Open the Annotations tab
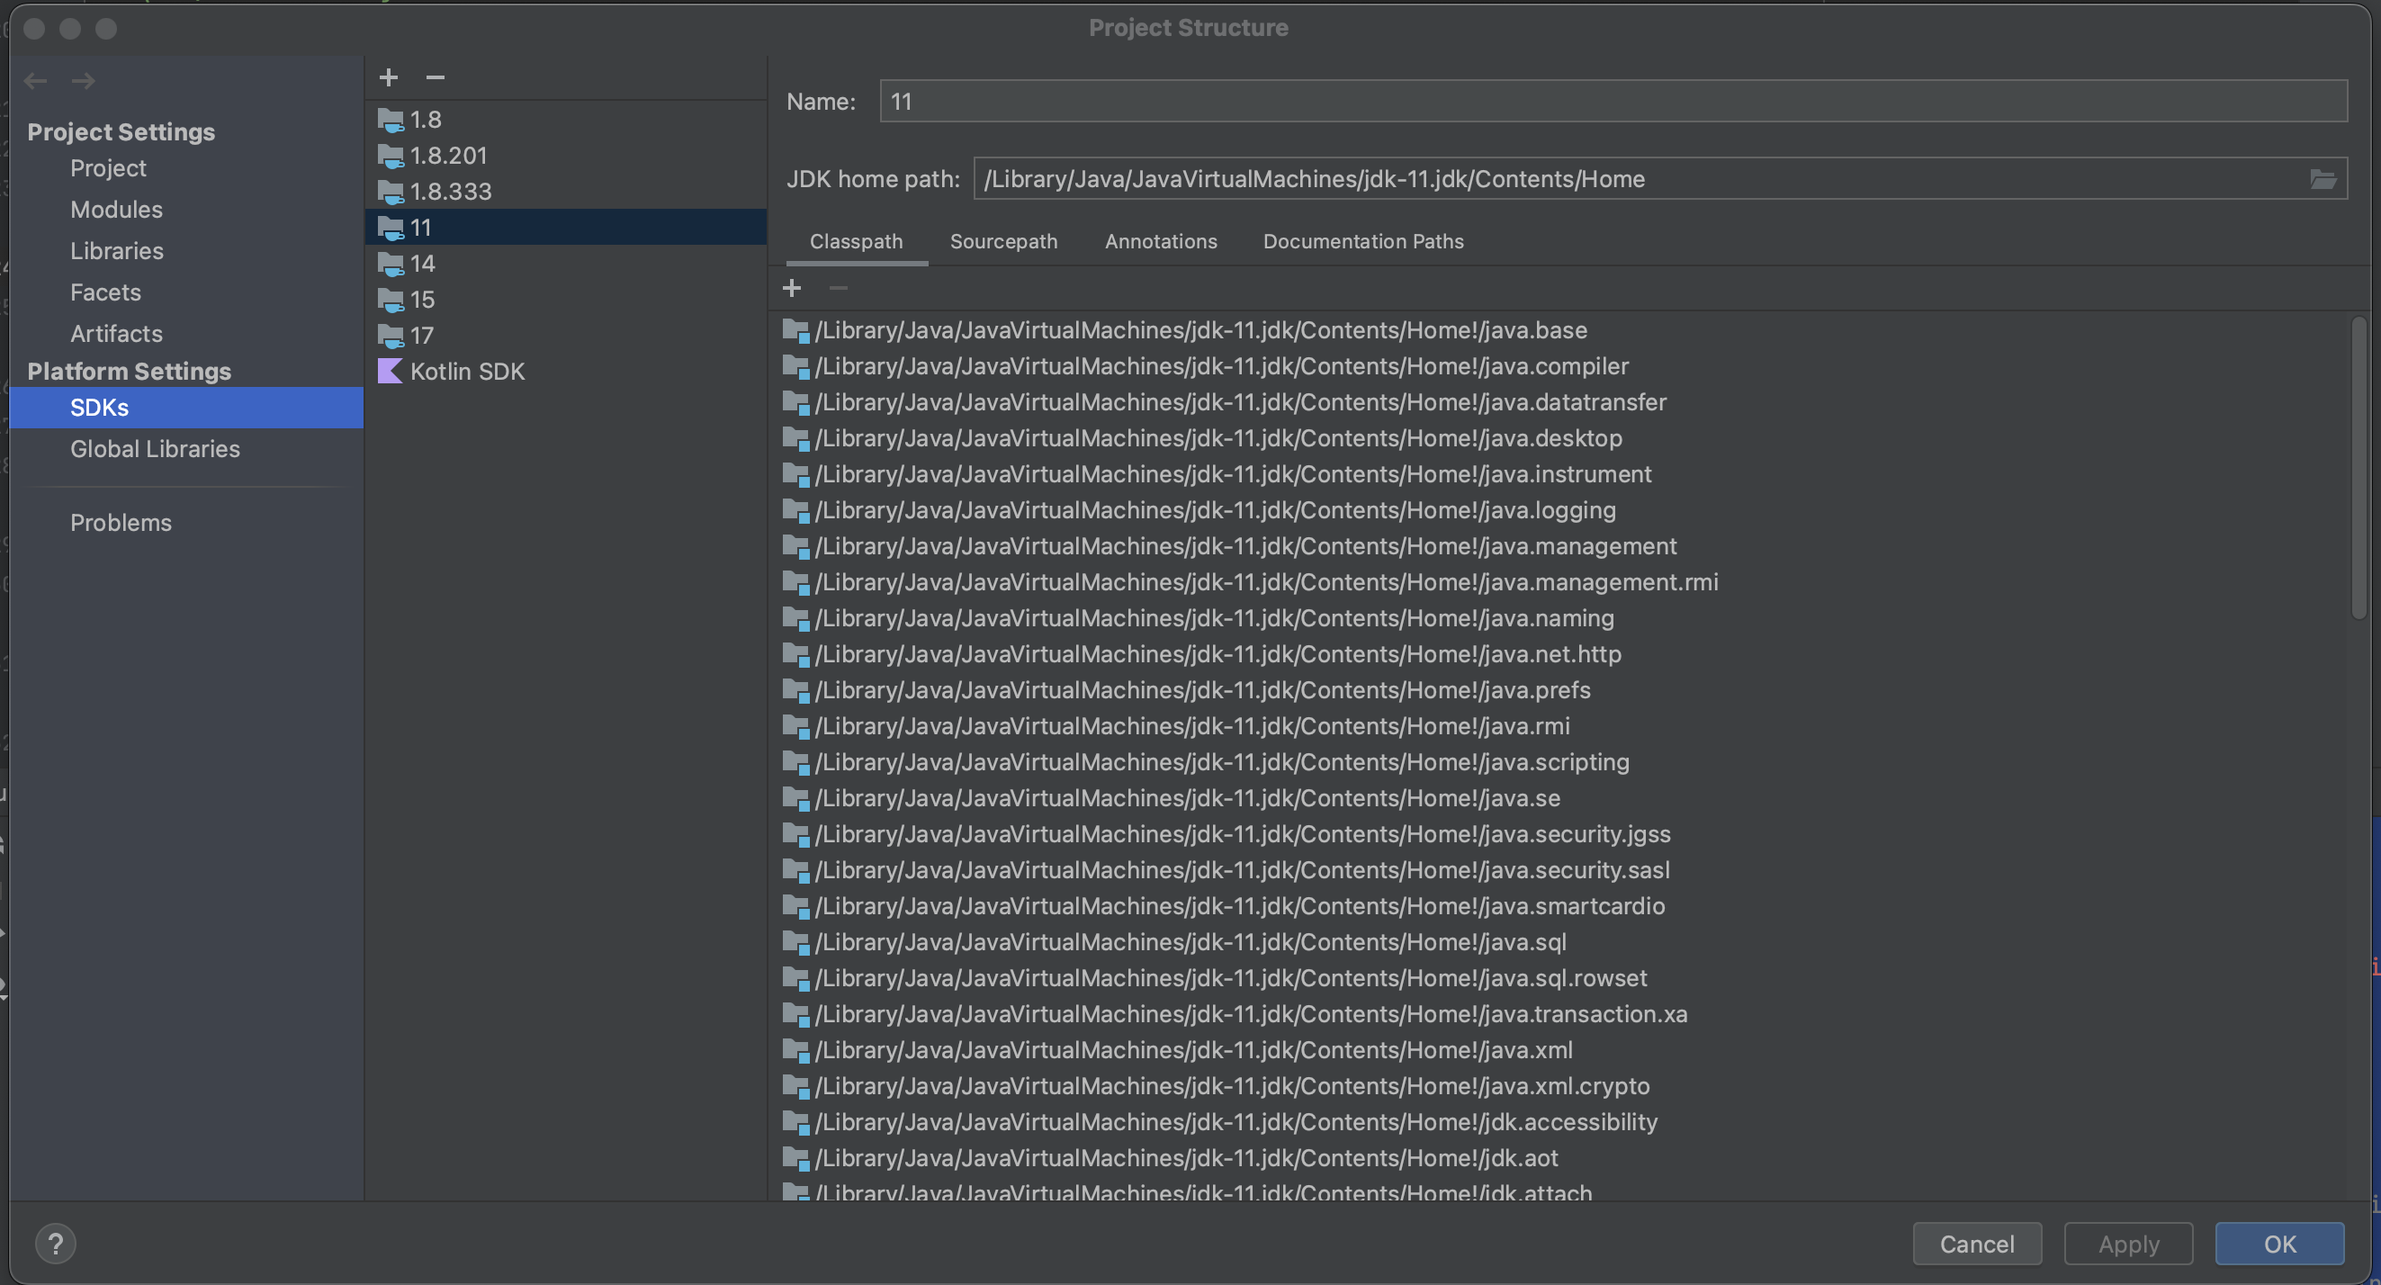 click(1161, 241)
